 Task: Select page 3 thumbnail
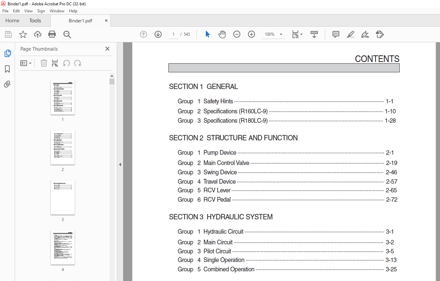coord(63,198)
